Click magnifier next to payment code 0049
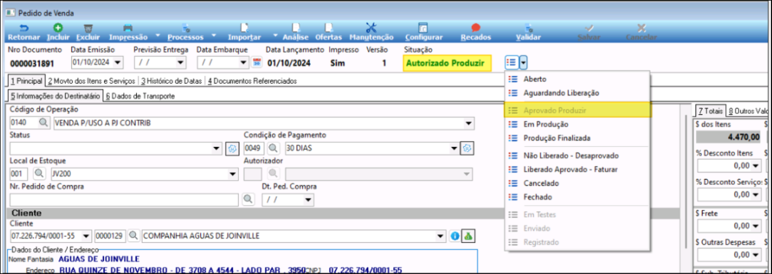The width and height of the screenshot is (772, 274). point(274,149)
